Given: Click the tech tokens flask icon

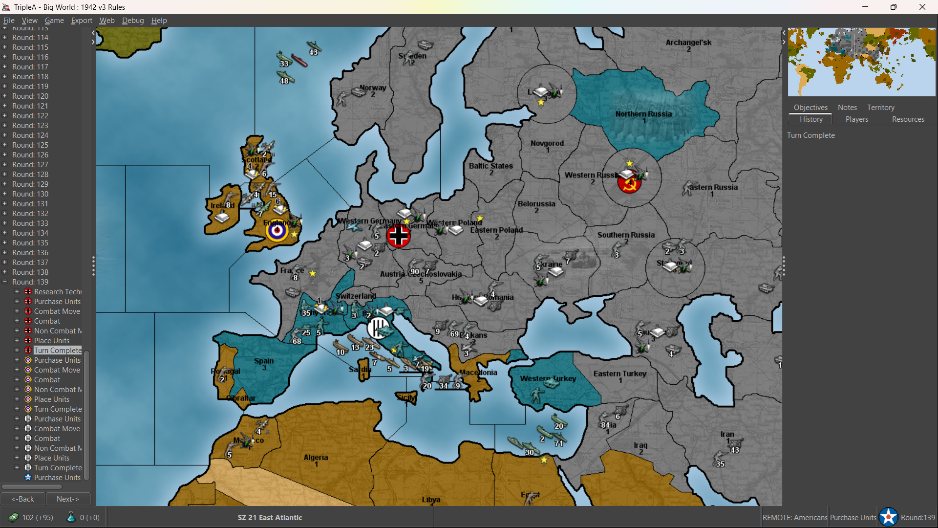Looking at the screenshot, I should pyautogui.click(x=71, y=517).
